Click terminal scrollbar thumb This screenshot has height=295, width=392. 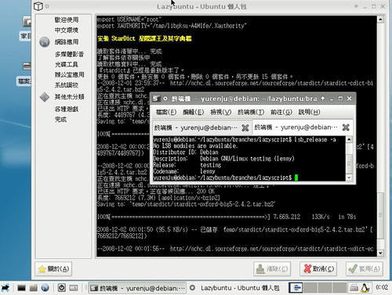[349, 164]
